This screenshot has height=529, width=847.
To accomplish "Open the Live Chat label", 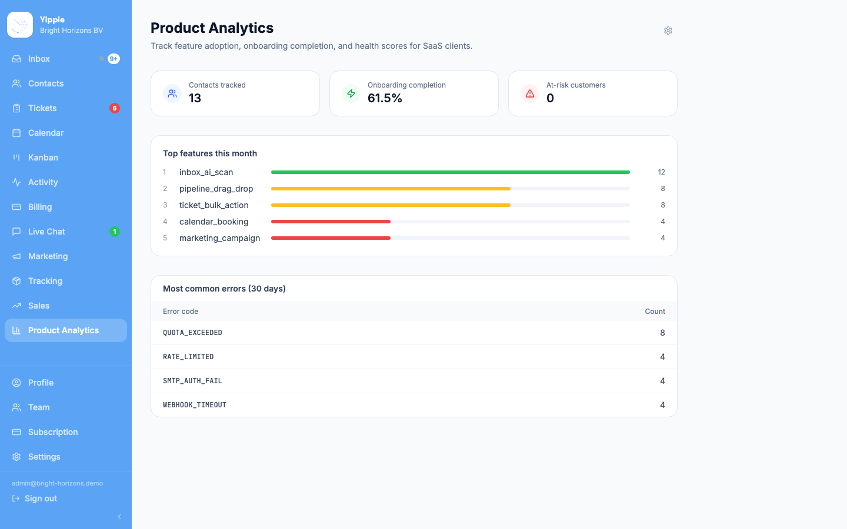I will pyautogui.click(x=46, y=232).
